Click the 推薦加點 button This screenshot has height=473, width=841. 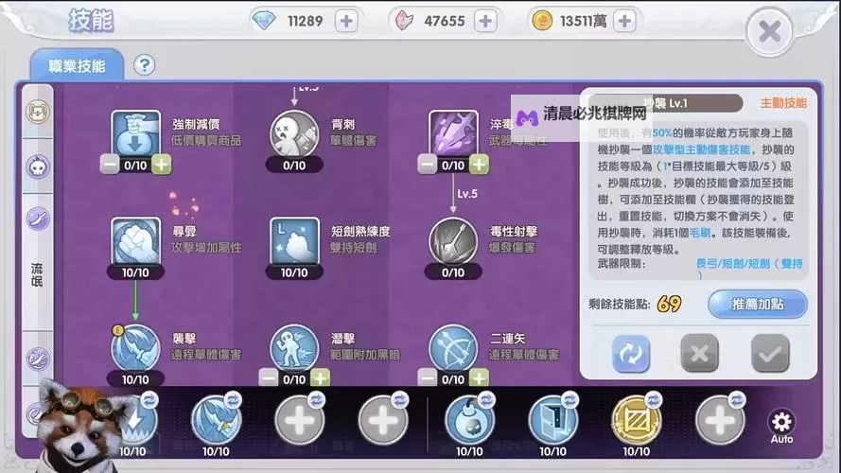point(758,304)
